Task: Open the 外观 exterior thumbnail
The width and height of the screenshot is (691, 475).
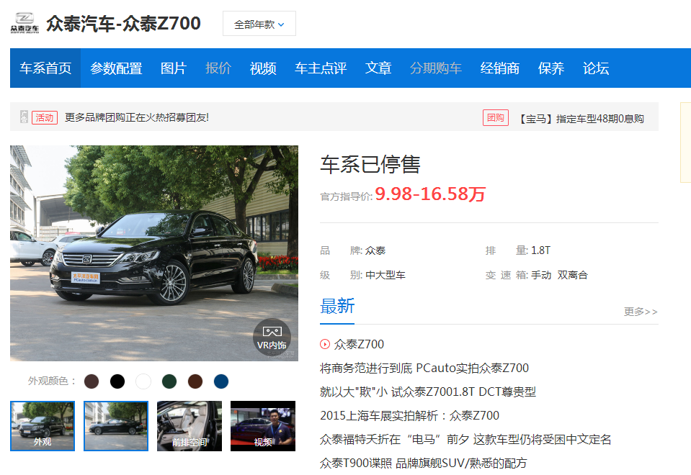Action: tap(43, 425)
